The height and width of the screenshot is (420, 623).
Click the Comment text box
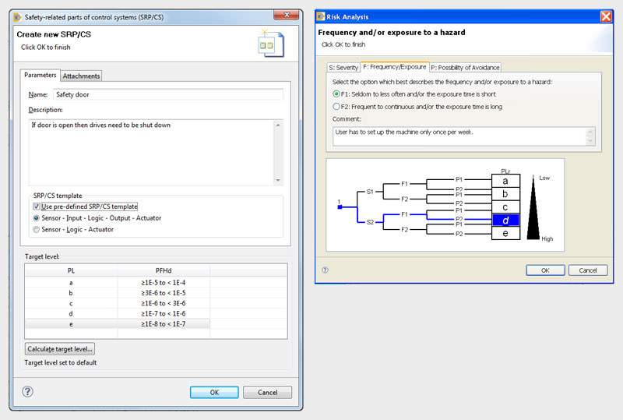[x=459, y=136]
